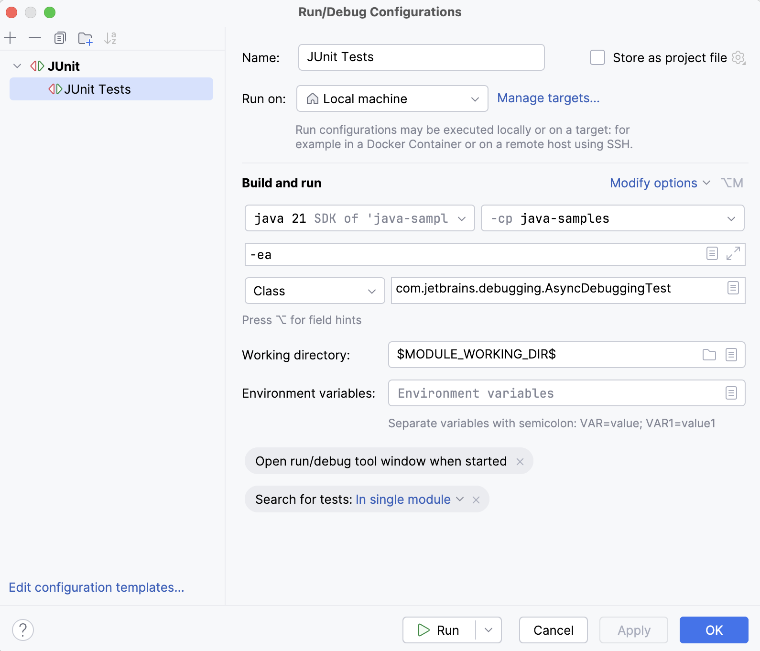
Task: Remove the Search for tests option
Action: pyautogui.click(x=476, y=499)
